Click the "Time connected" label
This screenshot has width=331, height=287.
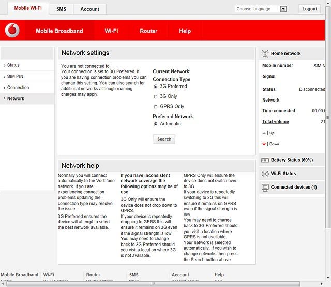click(279, 111)
